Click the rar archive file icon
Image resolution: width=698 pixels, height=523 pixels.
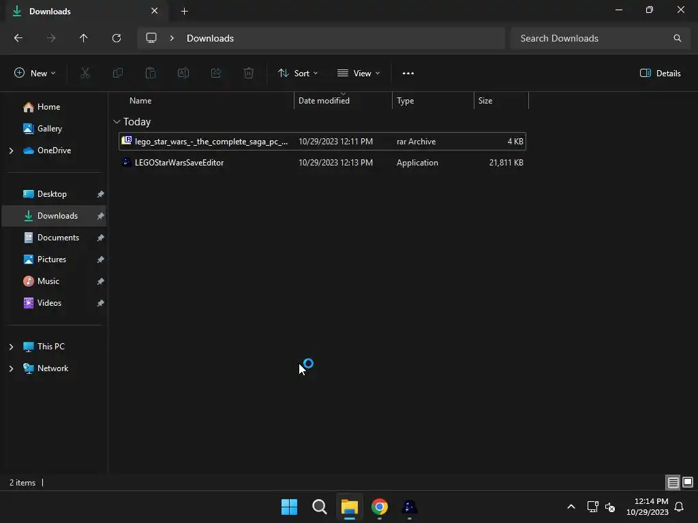pos(127,140)
